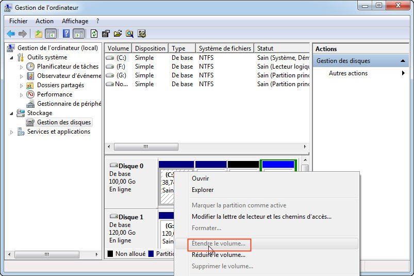Viewport: 414px width, 276px height.
Task: Sort by Système de fichiers column header
Action: (x=225, y=48)
